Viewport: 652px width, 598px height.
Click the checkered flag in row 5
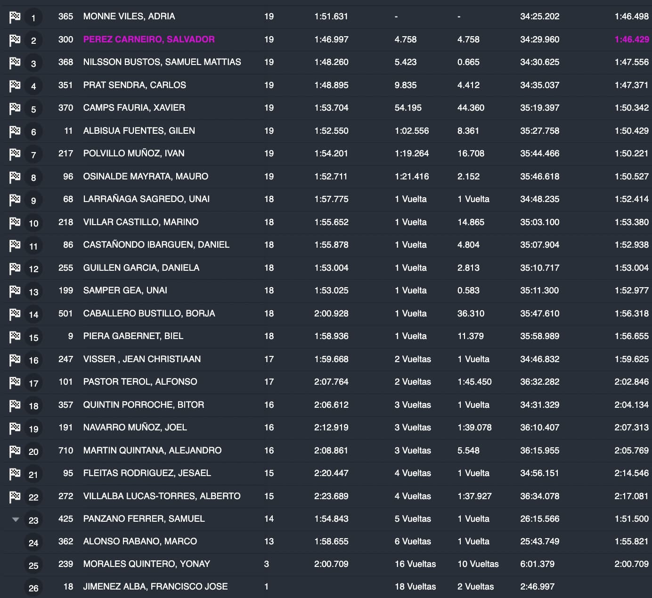click(x=15, y=109)
